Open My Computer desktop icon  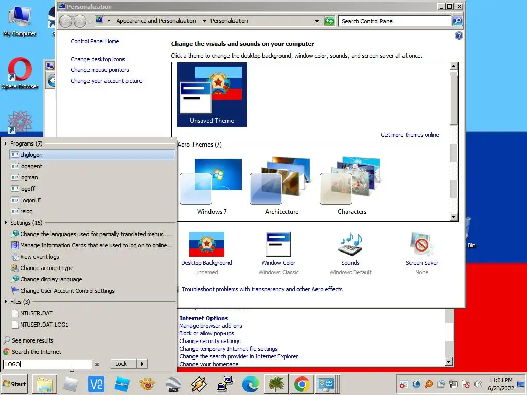click(x=20, y=21)
